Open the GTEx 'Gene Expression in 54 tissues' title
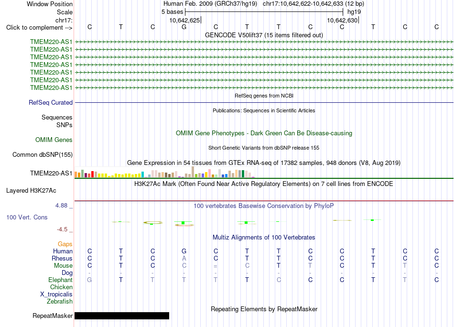 click(264, 163)
